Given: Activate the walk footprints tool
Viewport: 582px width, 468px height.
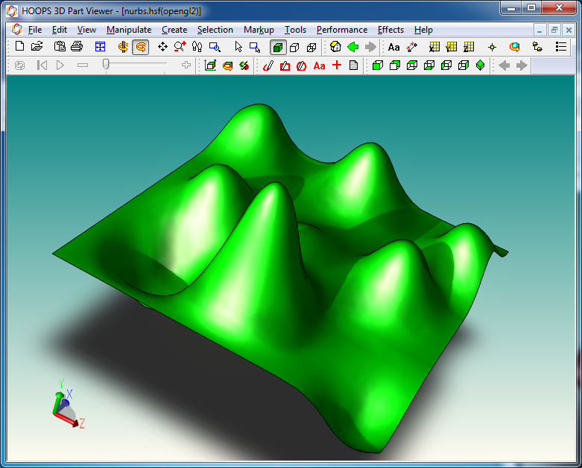Looking at the screenshot, I should tap(197, 47).
